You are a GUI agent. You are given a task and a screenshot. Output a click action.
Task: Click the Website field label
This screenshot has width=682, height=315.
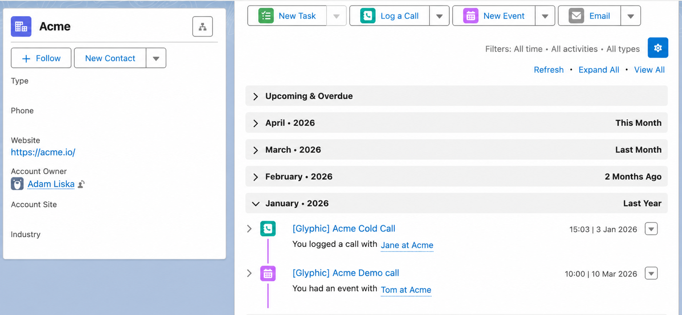(x=26, y=140)
